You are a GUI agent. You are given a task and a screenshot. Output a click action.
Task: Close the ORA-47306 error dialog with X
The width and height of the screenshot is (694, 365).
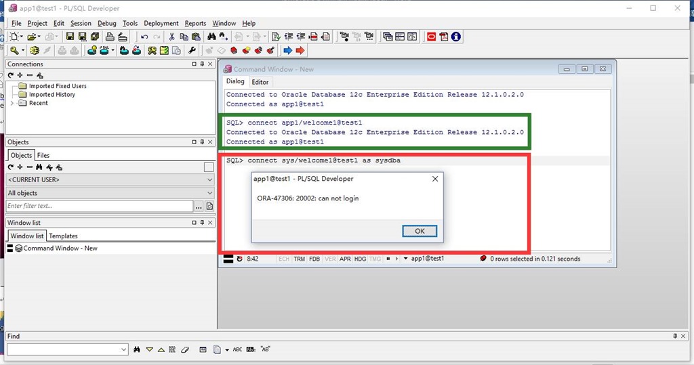[435, 179]
